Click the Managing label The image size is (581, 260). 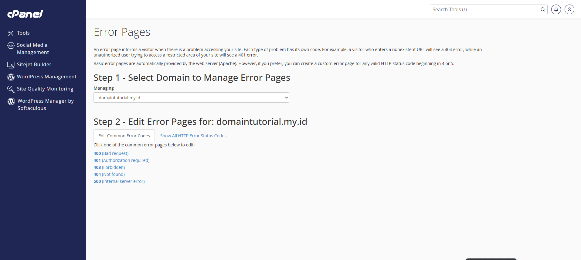point(104,88)
